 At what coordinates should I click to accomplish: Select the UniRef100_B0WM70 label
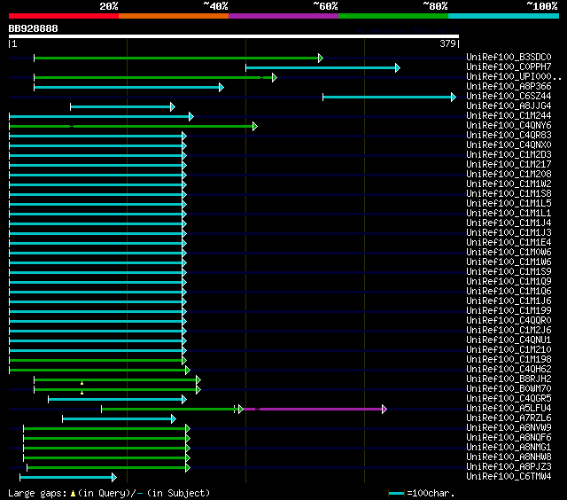[509, 389]
